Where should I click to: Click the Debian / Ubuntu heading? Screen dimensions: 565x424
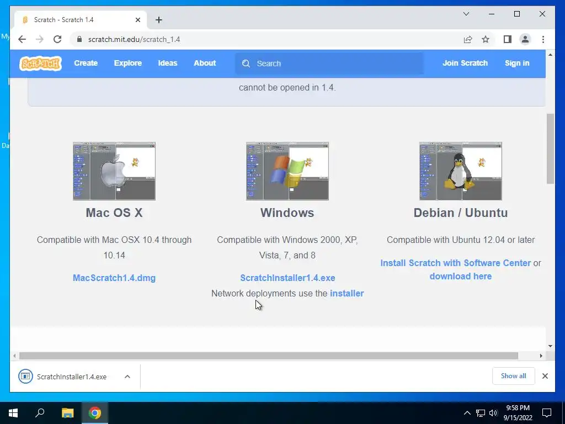click(x=461, y=213)
